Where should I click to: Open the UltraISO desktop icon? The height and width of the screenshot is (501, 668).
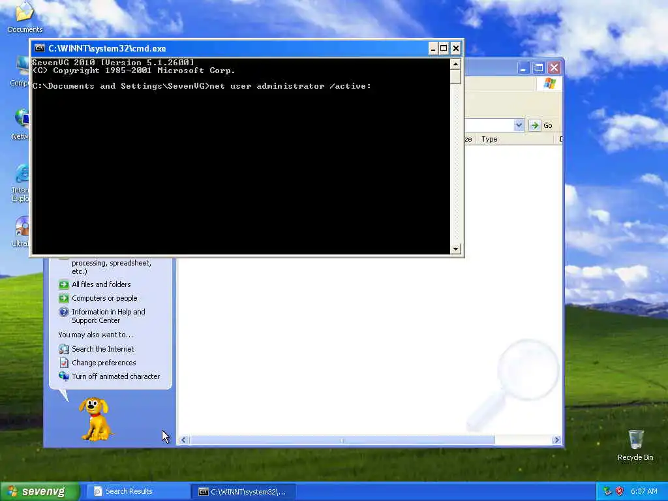20,232
